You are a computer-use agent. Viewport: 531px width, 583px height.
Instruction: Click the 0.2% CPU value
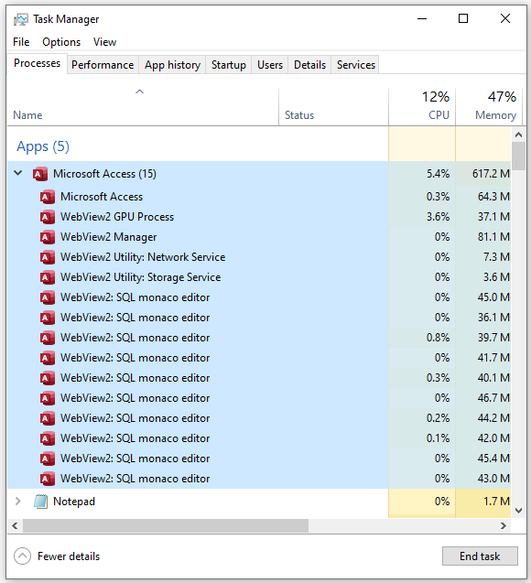[x=438, y=418]
